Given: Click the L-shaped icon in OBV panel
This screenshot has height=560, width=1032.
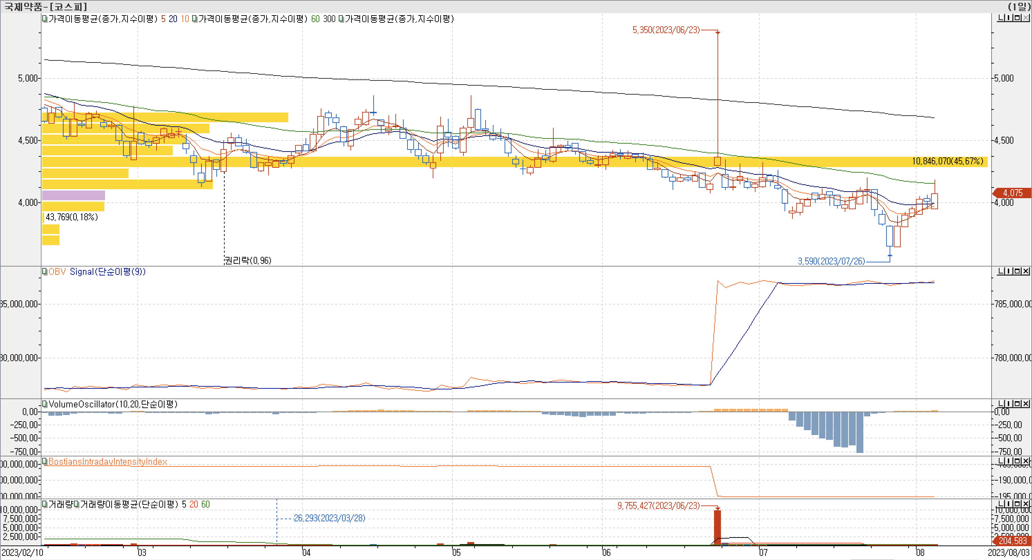Looking at the screenshot, I should (1001, 271).
